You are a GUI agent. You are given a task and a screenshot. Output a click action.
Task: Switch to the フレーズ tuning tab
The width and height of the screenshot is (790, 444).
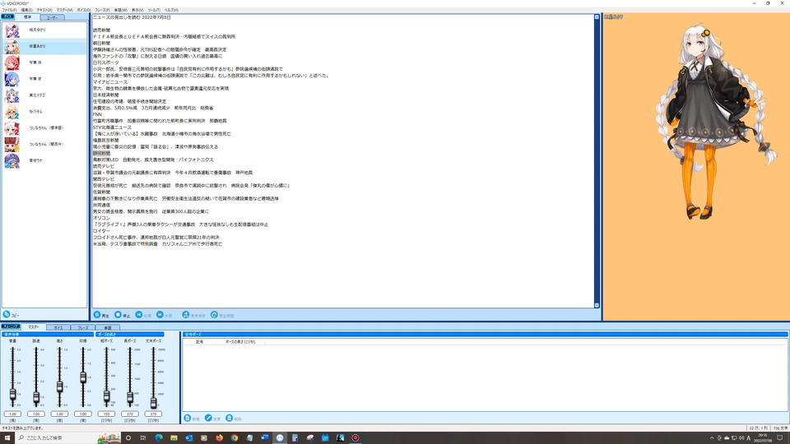point(82,328)
